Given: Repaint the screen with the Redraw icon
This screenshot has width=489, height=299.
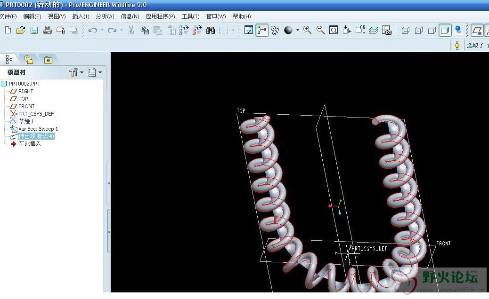Looking at the screenshot, I should pyautogui.click(x=249, y=30).
